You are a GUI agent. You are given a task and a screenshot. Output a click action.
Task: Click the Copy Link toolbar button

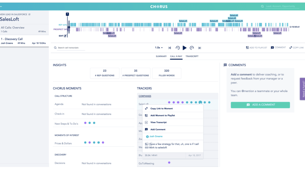coord(297,47)
